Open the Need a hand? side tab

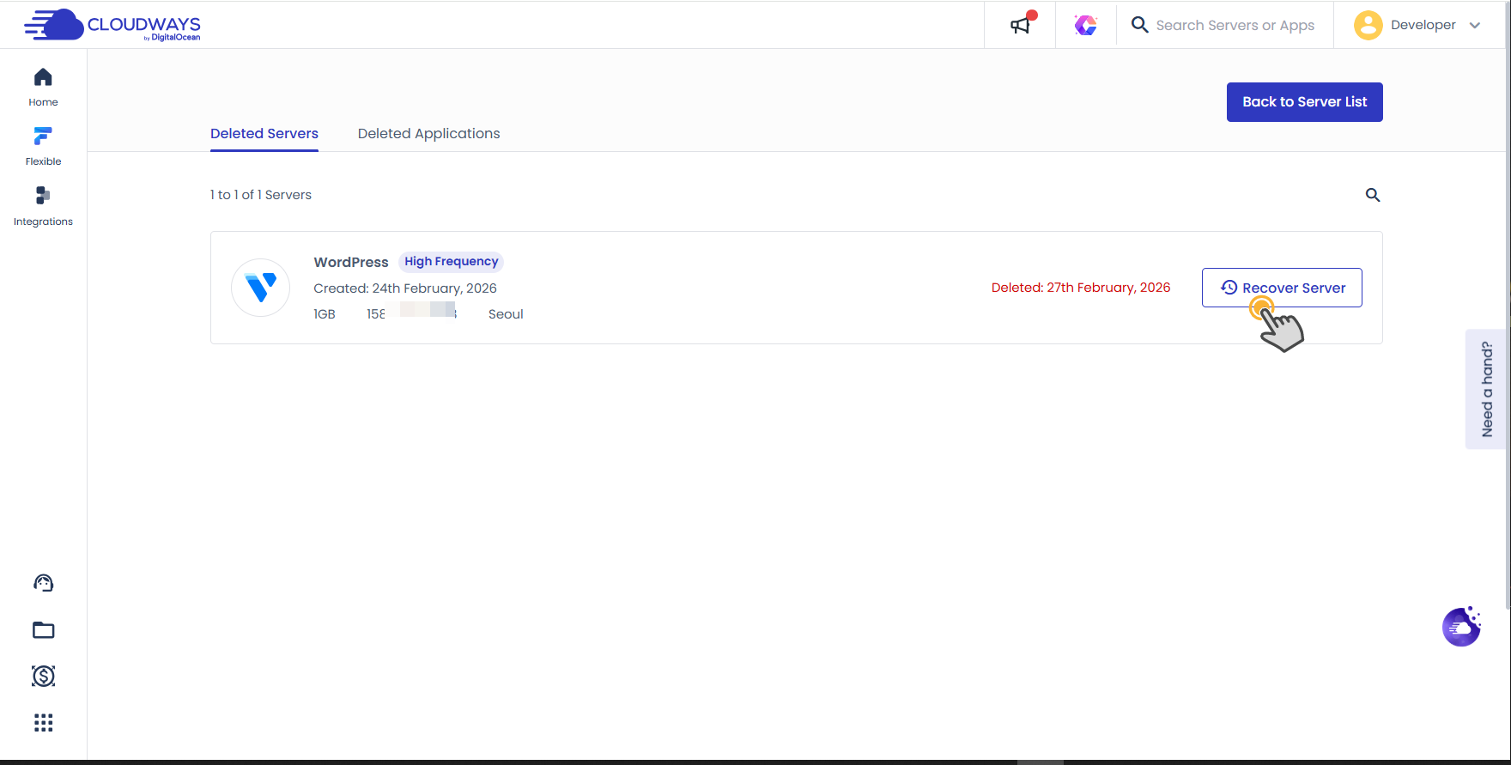[x=1487, y=389]
